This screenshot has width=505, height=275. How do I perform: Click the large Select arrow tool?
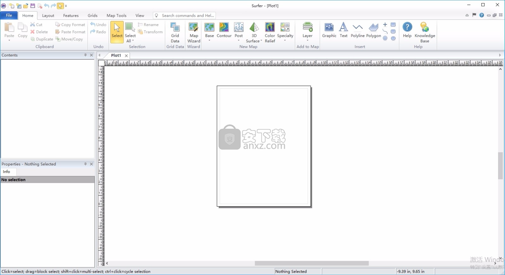(117, 32)
